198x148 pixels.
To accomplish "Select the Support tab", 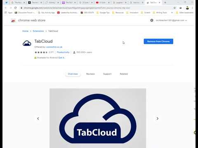I will [107, 74].
